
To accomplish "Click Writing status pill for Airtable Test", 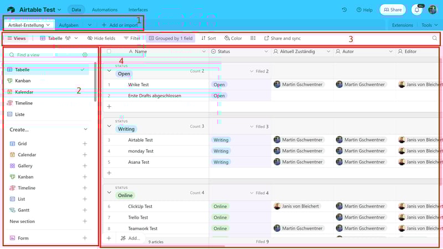I will point(221,140).
